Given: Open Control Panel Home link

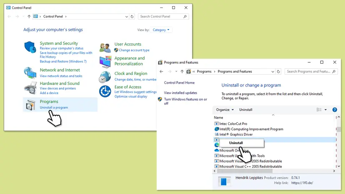Looking at the screenshot, I should (179, 83).
